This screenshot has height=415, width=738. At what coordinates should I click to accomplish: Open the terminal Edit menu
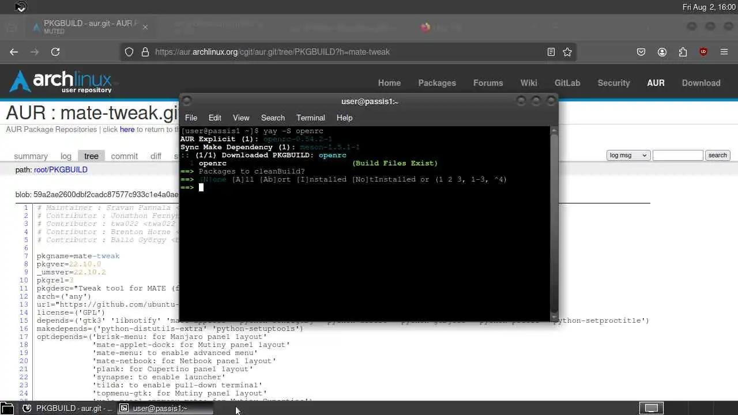coord(215,118)
